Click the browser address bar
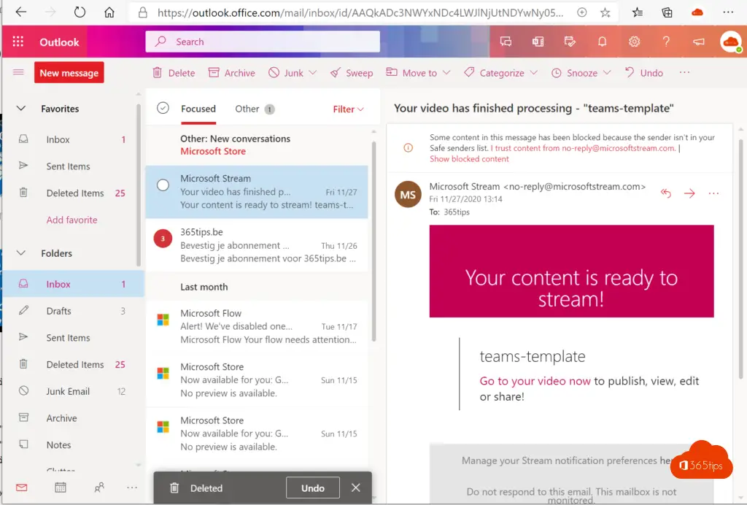The height and width of the screenshot is (505, 747). coord(360,12)
